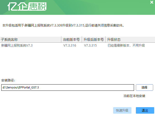Click the 当前版本号 column header

[x=72, y=40]
